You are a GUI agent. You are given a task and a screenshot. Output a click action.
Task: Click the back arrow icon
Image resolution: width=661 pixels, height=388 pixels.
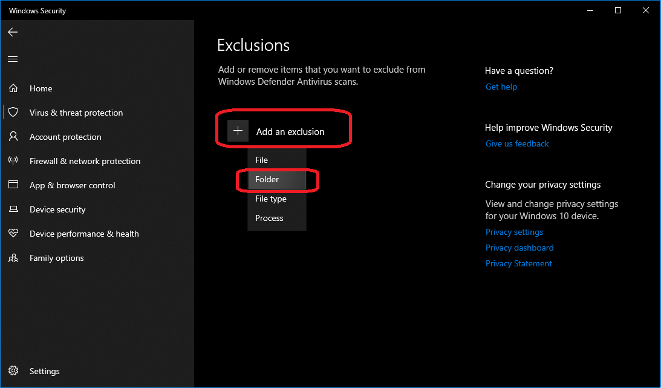[x=13, y=32]
